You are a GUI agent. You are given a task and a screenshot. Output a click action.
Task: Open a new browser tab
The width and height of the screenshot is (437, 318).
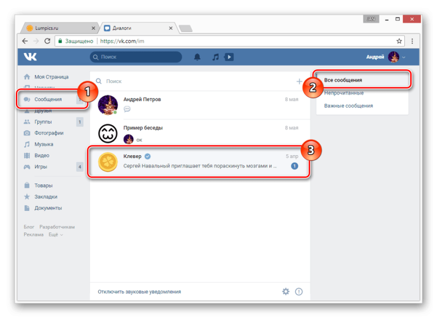click(x=186, y=28)
